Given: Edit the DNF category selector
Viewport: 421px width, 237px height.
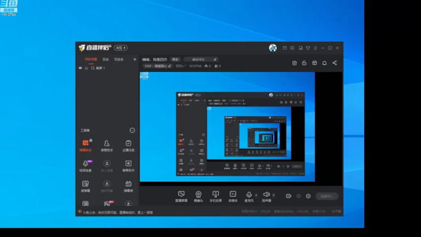Looking at the screenshot, I should click(157, 66).
